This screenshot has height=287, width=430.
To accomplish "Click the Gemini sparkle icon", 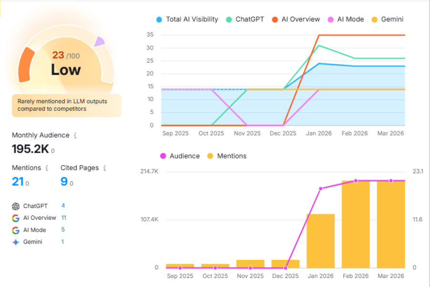I will pyautogui.click(x=16, y=242).
